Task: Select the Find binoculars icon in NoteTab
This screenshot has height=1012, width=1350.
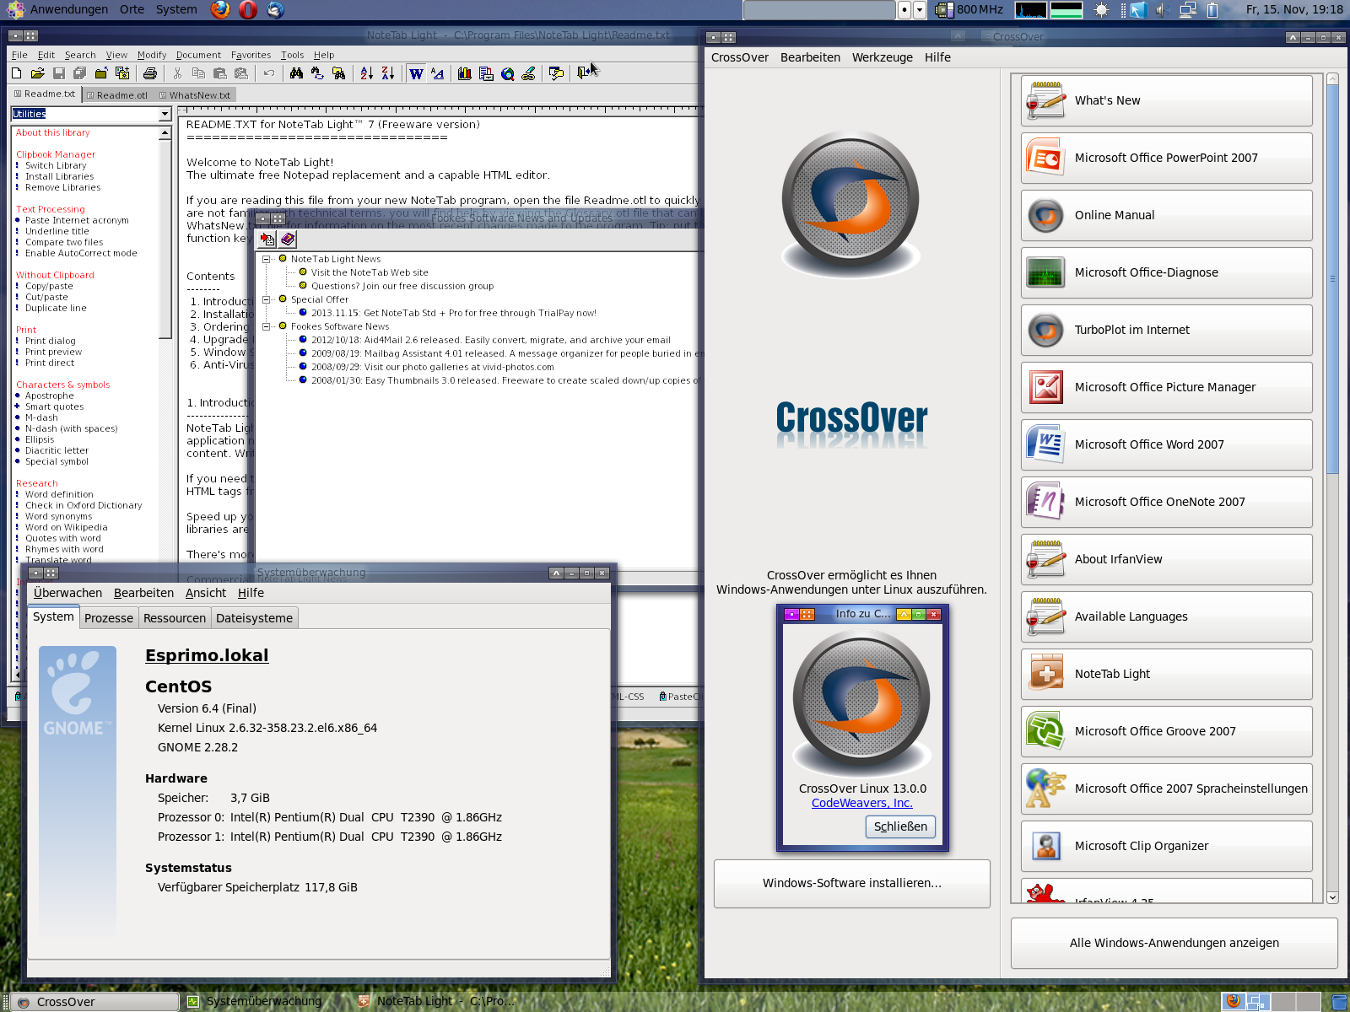Action: [296, 73]
